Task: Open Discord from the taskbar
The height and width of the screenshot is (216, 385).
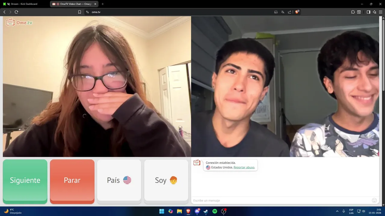Action: (197, 211)
